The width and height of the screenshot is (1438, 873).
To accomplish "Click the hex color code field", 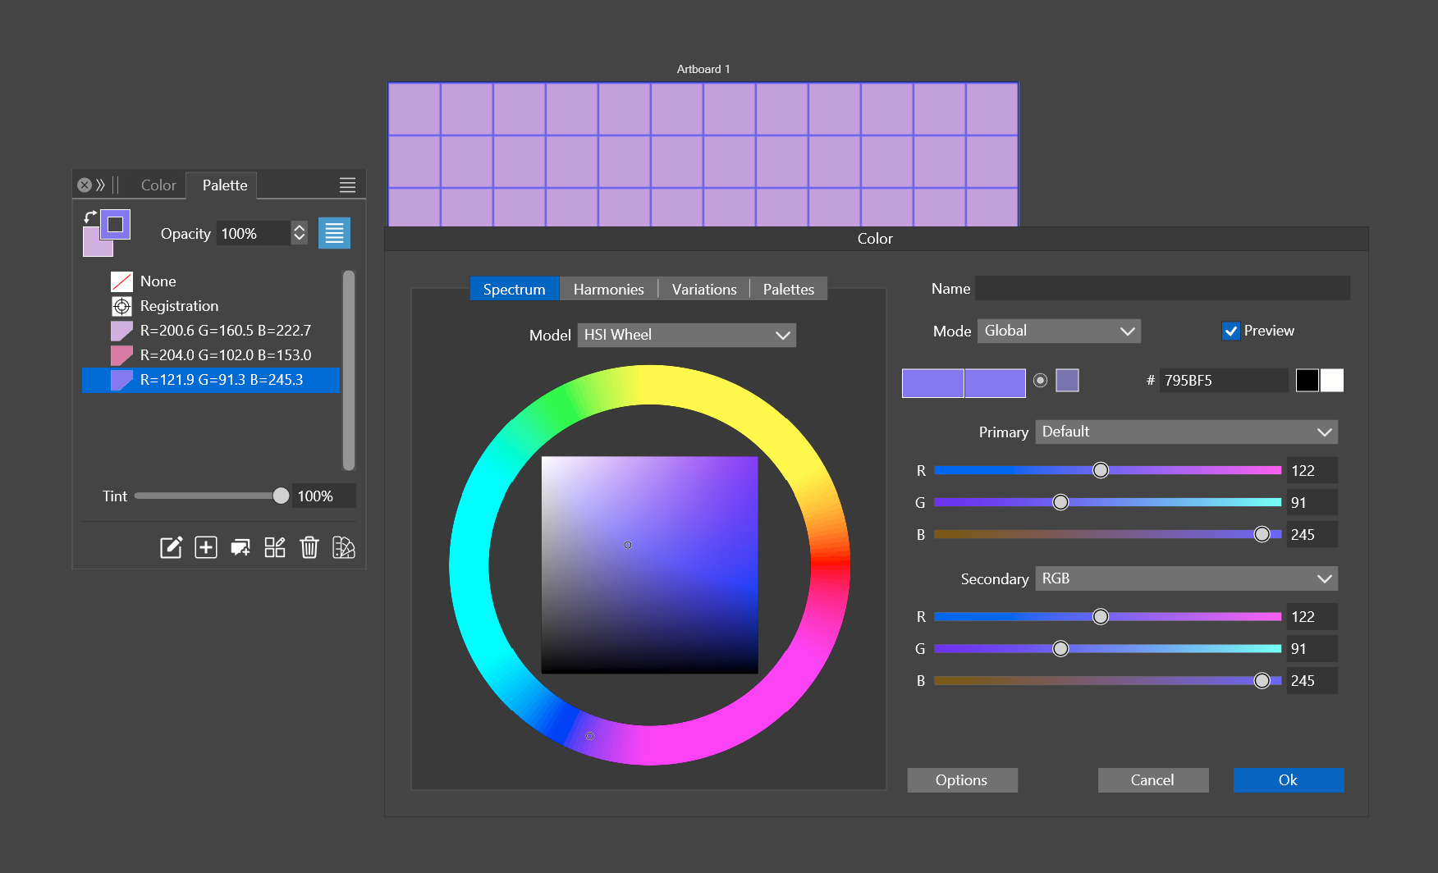I will (x=1222, y=381).
